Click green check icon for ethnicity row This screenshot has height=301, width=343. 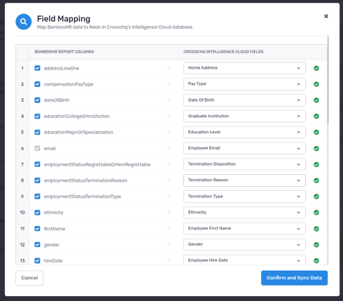[316, 213]
